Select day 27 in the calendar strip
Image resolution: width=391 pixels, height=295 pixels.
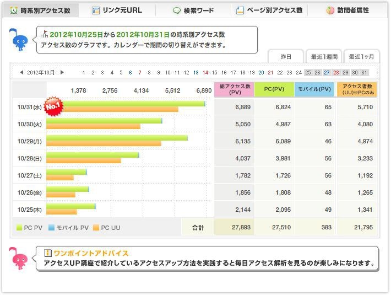327,73
